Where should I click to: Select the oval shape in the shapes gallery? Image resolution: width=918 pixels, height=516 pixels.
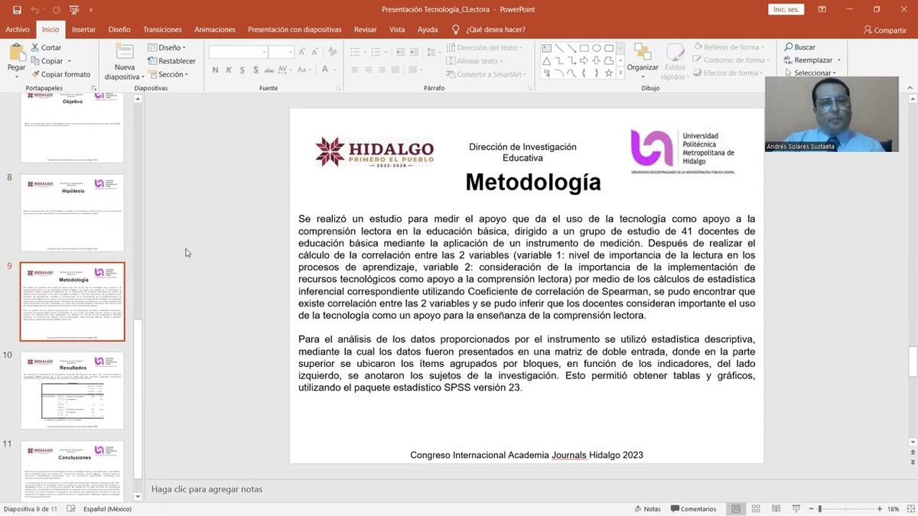pyautogui.click(x=596, y=48)
